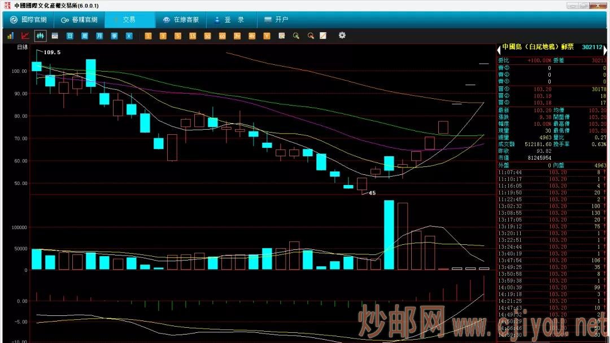Click the 日線 chart period label

(23, 47)
